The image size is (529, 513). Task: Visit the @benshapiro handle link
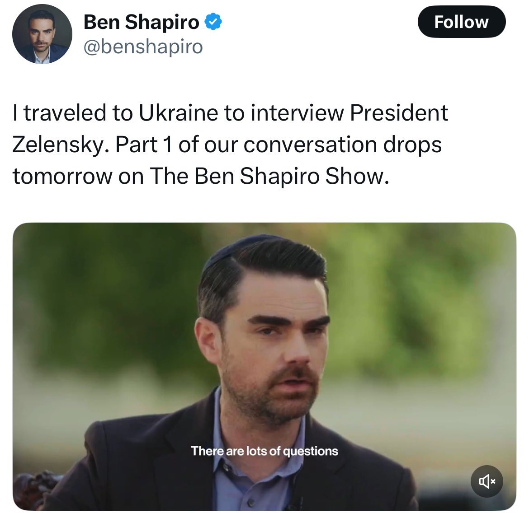(143, 47)
